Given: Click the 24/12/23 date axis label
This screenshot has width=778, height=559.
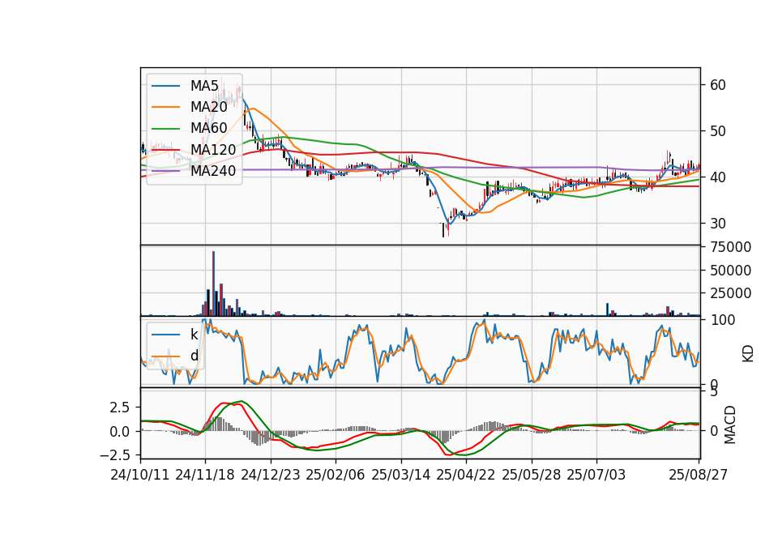Looking at the screenshot, I should click(x=271, y=475).
